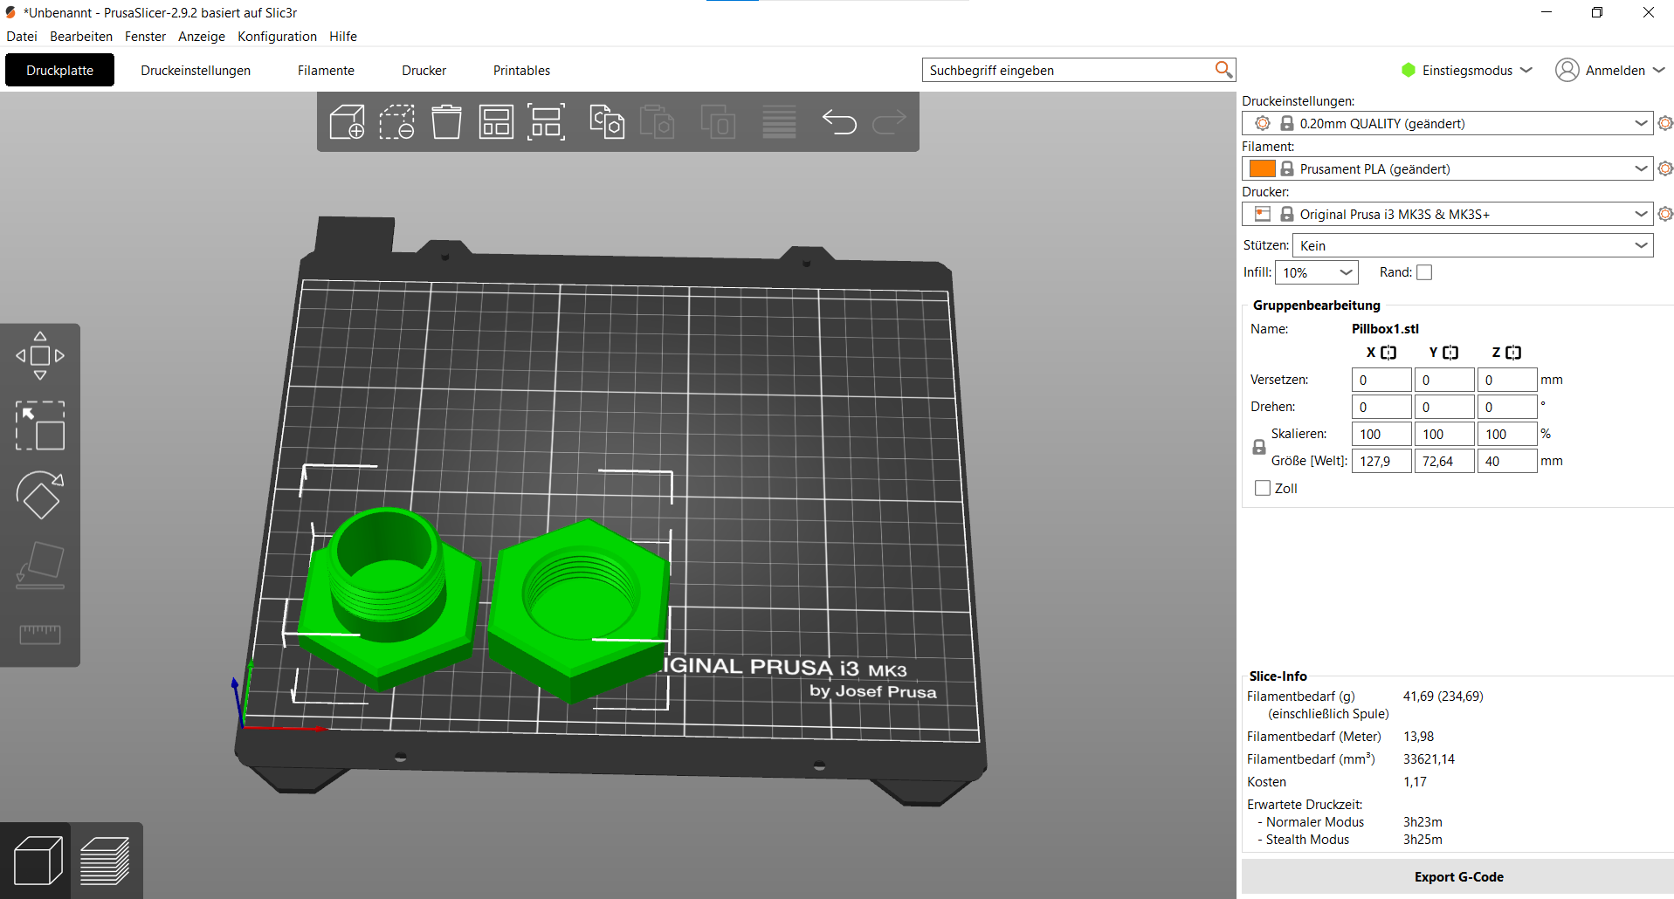Image resolution: width=1674 pixels, height=899 pixels.
Task: Enable the Rand (brim) checkbox
Action: click(1424, 272)
